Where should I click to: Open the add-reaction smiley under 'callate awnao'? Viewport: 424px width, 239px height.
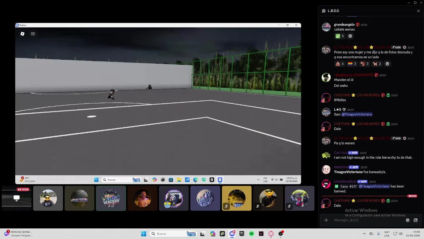pyautogui.click(x=350, y=36)
